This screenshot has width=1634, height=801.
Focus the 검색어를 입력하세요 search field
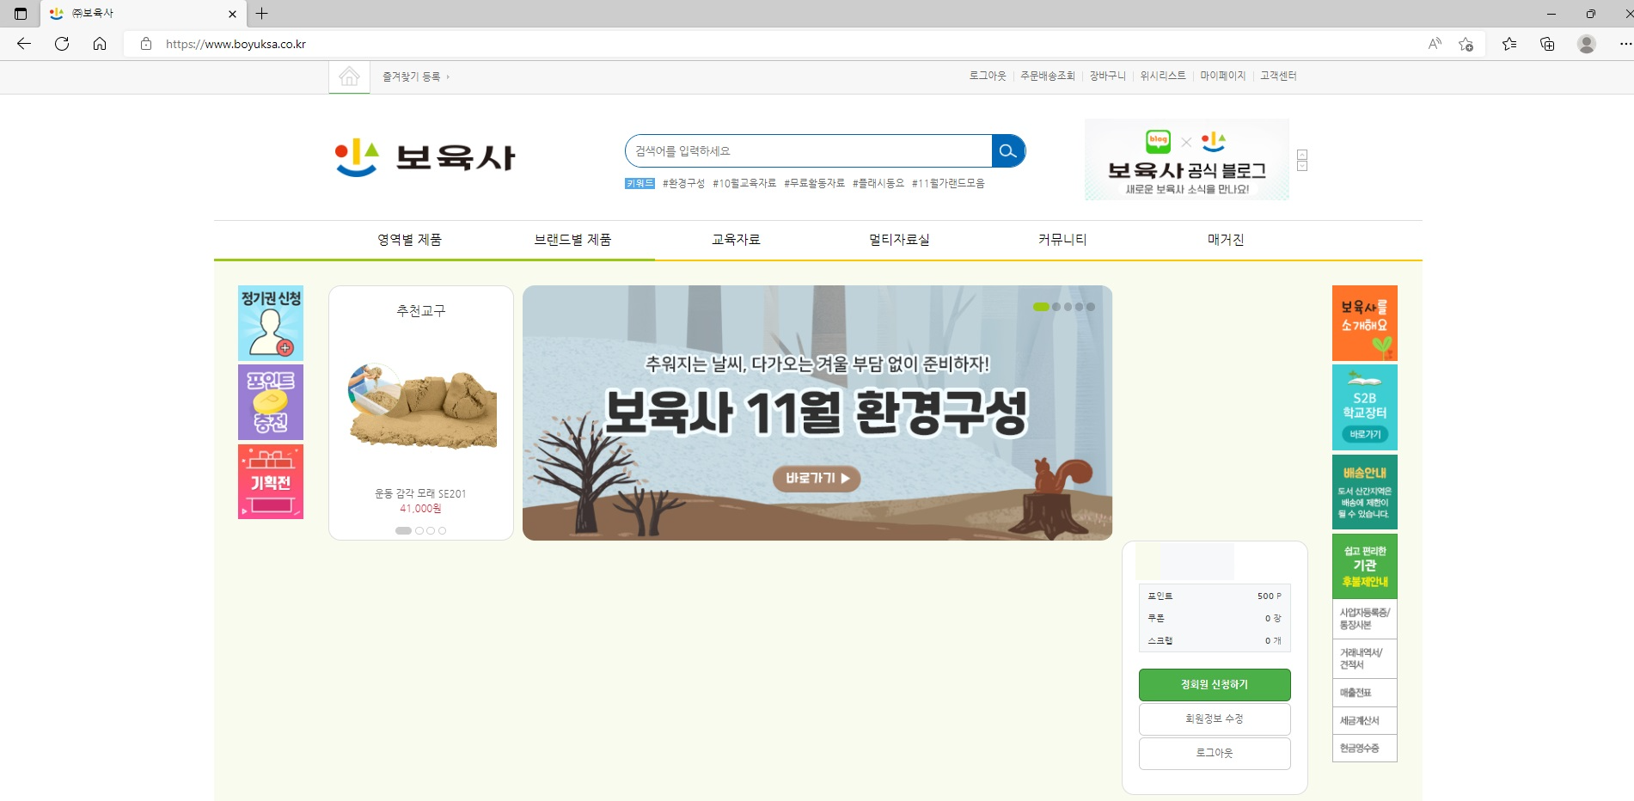click(808, 150)
